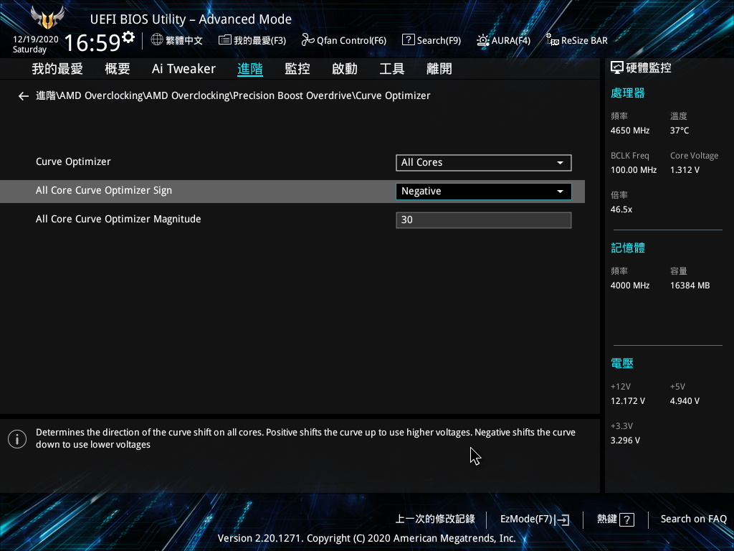Screen dimensions: 734x551
Task: Click the globe language icon
Action: coord(157,40)
